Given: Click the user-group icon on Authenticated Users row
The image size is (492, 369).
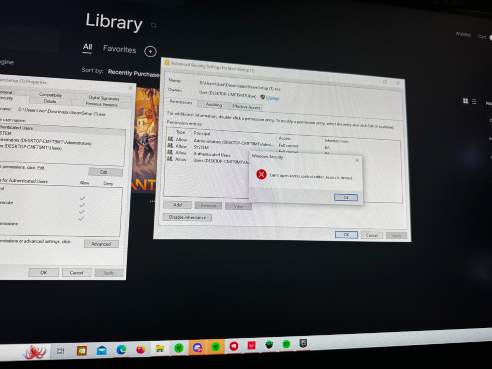Looking at the screenshot, I should [x=170, y=152].
